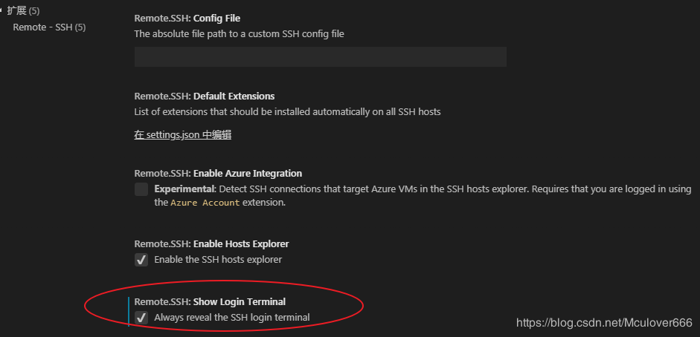This screenshot has width=700, height=337.
Task: Click the Remote.SSH: Config File setting title
Action: point(187,18)
